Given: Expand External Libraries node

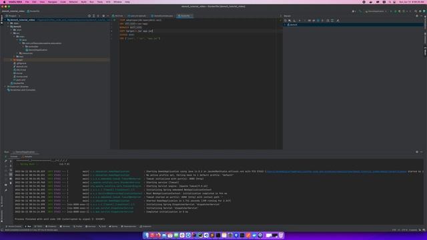Looking at the screenshot, I should [x=5, y=87].
